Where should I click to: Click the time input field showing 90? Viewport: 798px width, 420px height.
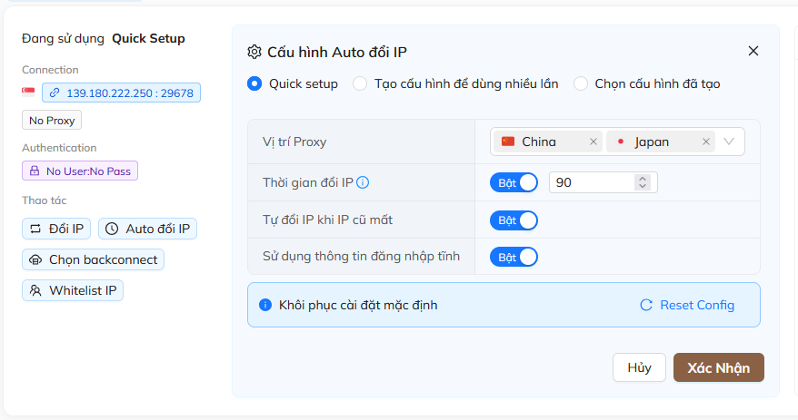[x=591, y=182]
